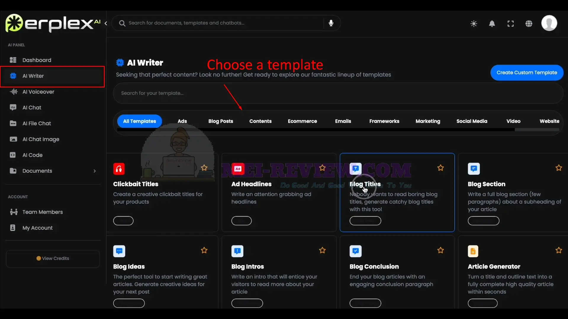Focus the top documents search box

pos(226,23)
